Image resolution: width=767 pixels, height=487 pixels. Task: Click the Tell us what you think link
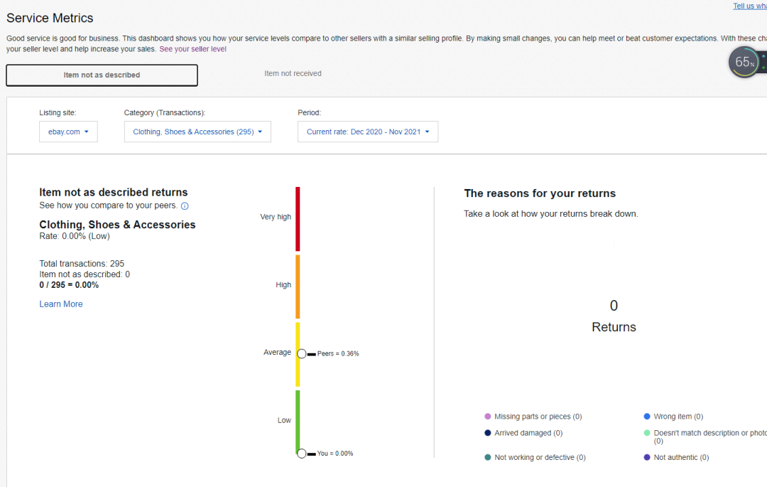[749, 6]
